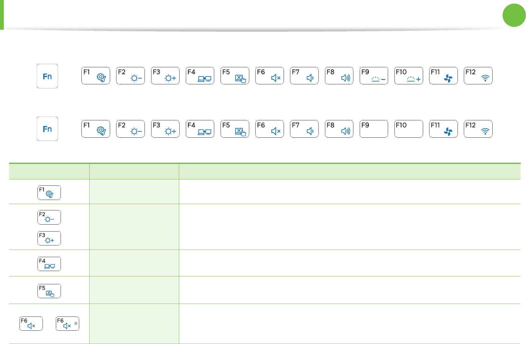Image resolution: width=526 pixels, height=344 pixels.
Task: Click the green circle in the page header
Action: point(514,15)
